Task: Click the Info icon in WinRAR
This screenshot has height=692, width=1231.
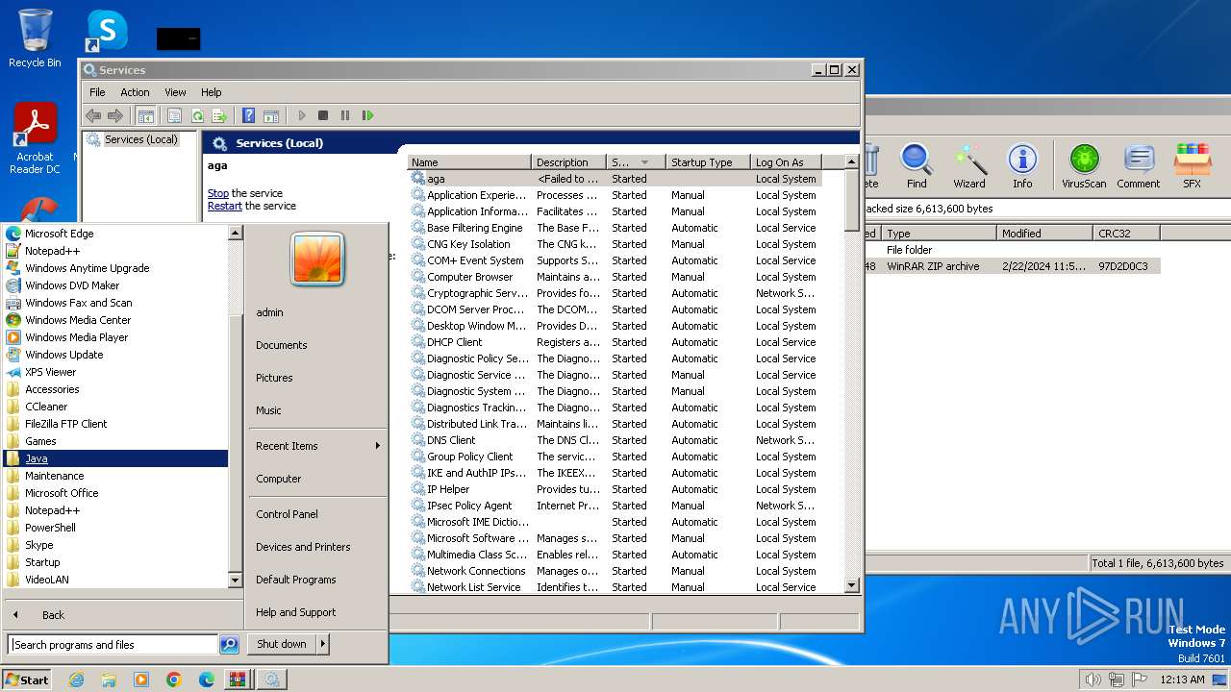Action: pos(1022,166)
